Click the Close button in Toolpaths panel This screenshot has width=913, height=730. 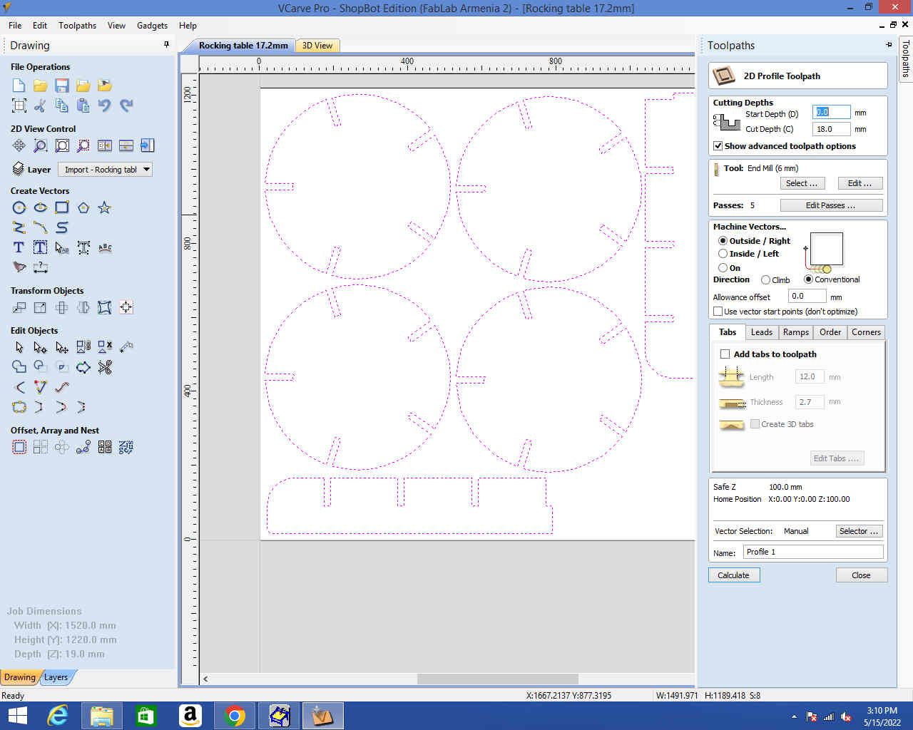point(862,575)
